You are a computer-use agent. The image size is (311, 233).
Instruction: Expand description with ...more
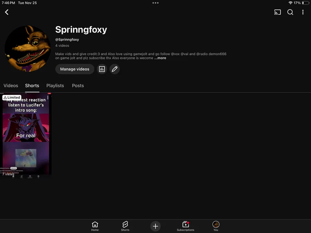click(160, 58)
